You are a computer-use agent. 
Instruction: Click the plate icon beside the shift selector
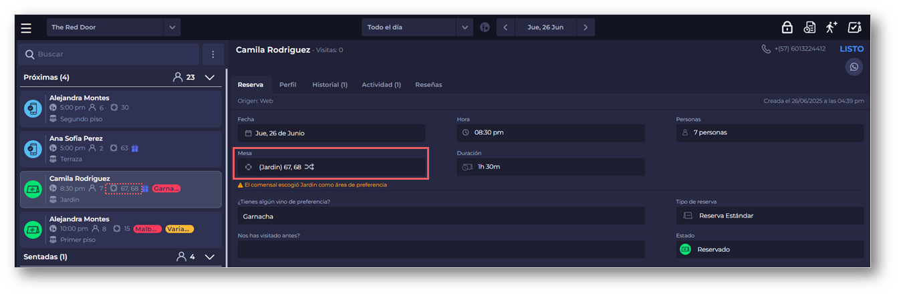(485, 27)
